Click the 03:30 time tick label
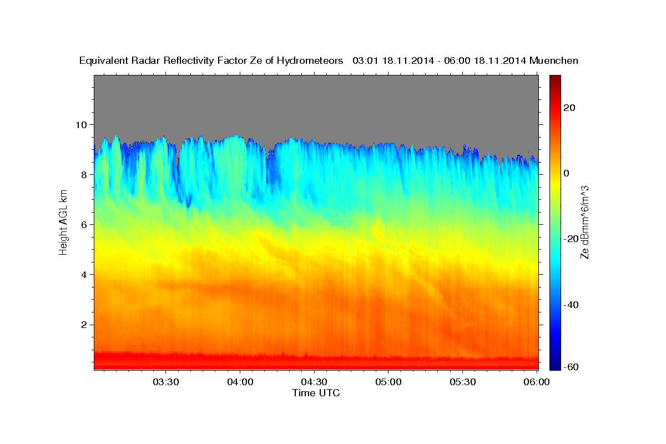Screen dimensions: 666x444 pos(165,382)
